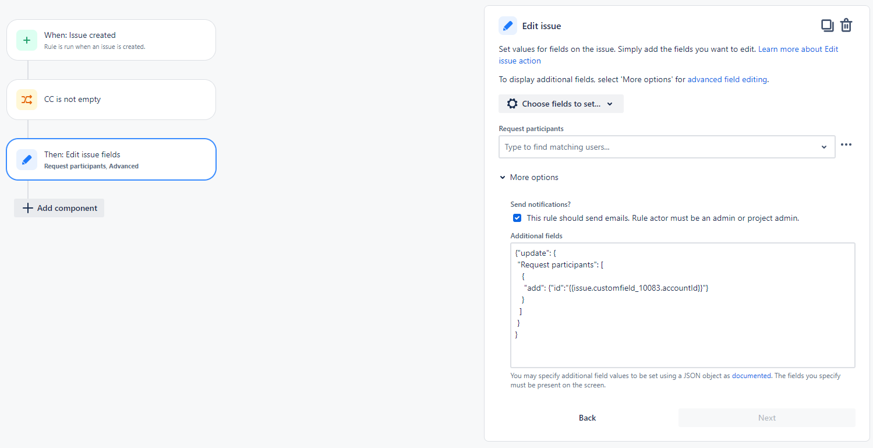873x448 pixels.
Task: Click the Back button
Action: click(x=587, y=418)
